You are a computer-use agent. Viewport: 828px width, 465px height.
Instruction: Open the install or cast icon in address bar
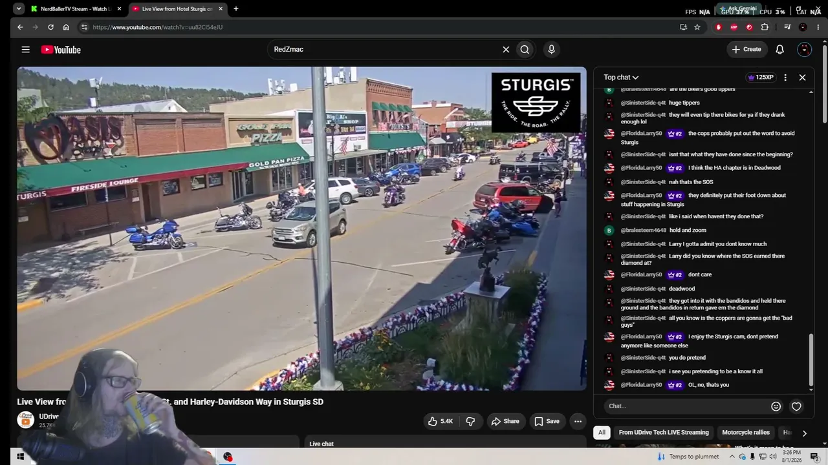[683, 27]
